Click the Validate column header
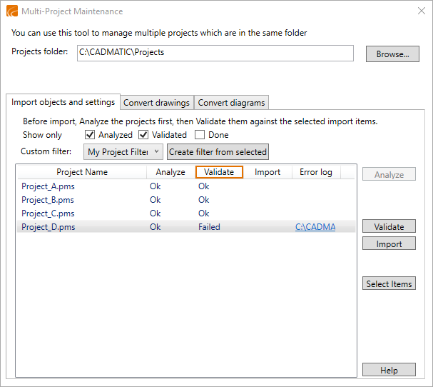This screenshot has width=433, height=387. pyautogui.click(x=219, y=172)
